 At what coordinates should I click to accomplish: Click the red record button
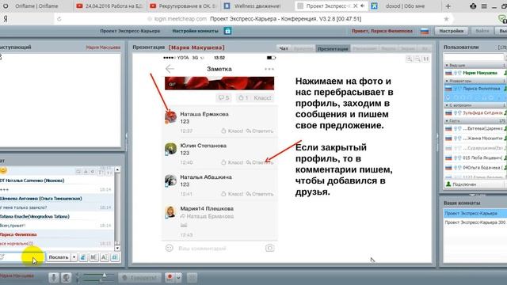[170, 277]
